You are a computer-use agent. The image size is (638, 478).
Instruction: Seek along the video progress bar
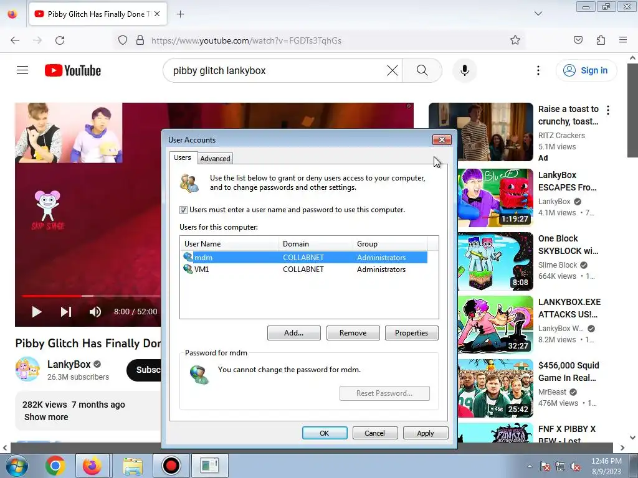click(x=92, y=296)
